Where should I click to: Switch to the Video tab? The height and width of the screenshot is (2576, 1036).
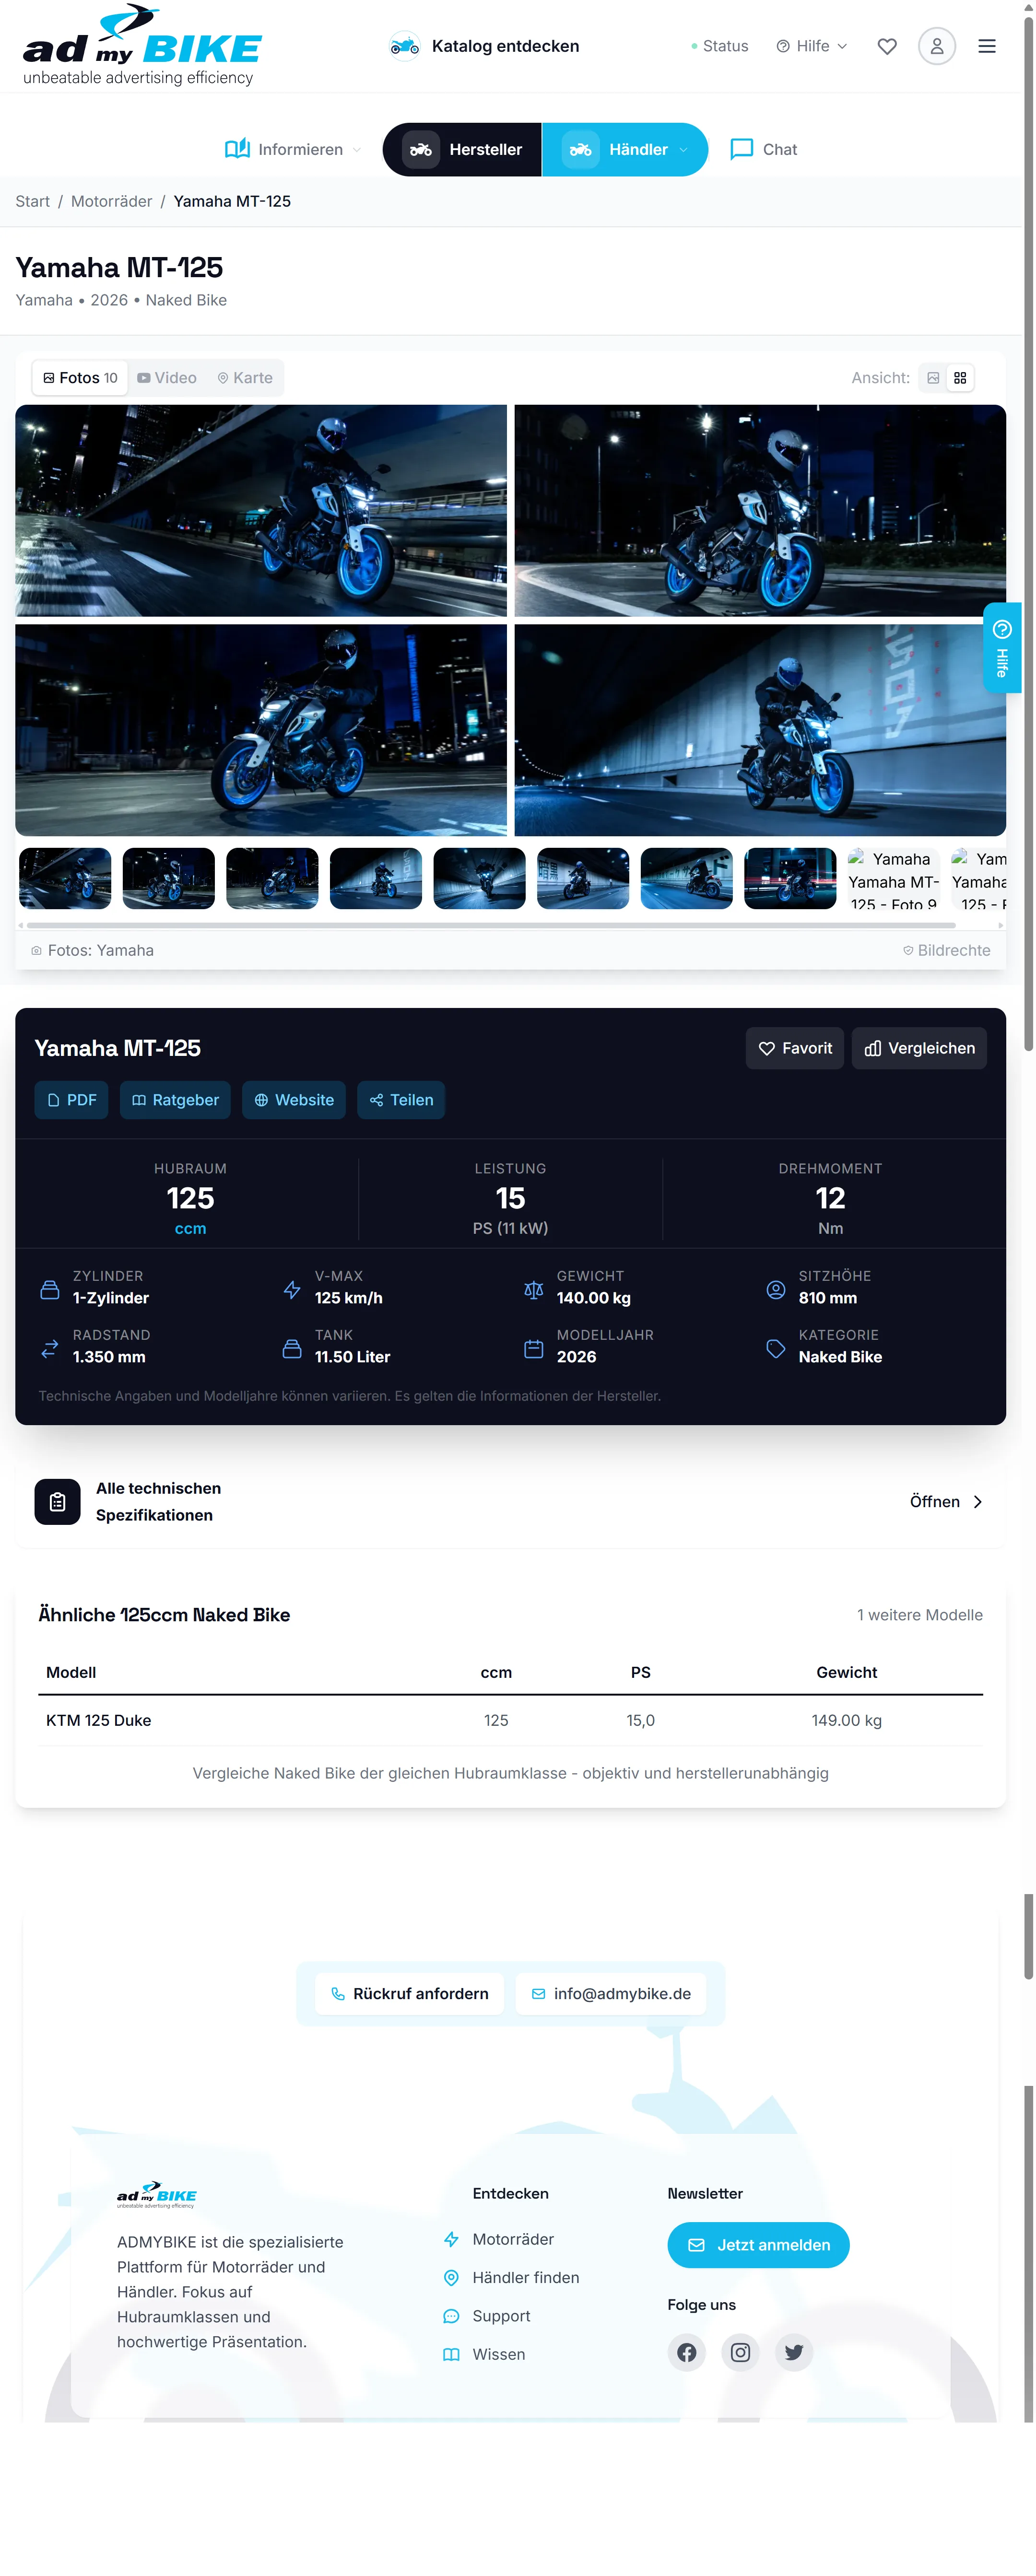click(x=167, y=378)
